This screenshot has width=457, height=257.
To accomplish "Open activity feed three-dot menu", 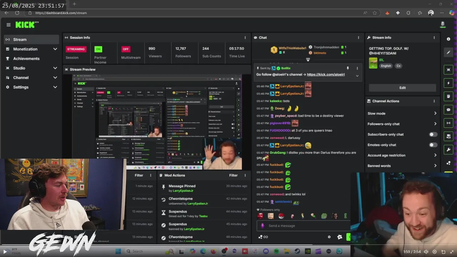I will pyautogui.click(x=151, y=175).
